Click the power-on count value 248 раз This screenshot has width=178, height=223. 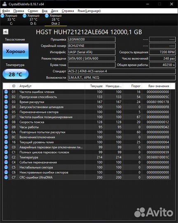(x=162, y=59)
